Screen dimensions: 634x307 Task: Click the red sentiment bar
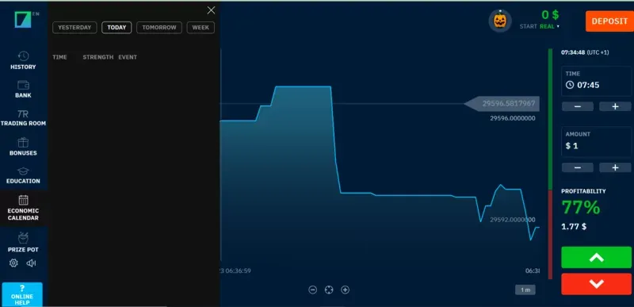tap(550, 234)
